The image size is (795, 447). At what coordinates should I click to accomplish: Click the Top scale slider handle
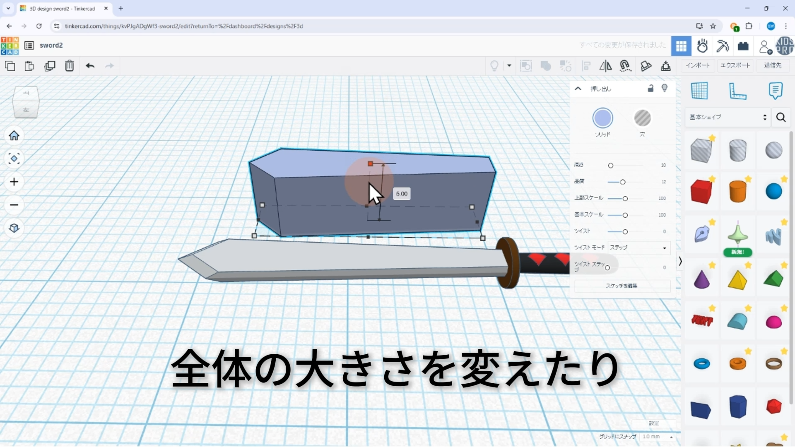(x=625, y=199)
